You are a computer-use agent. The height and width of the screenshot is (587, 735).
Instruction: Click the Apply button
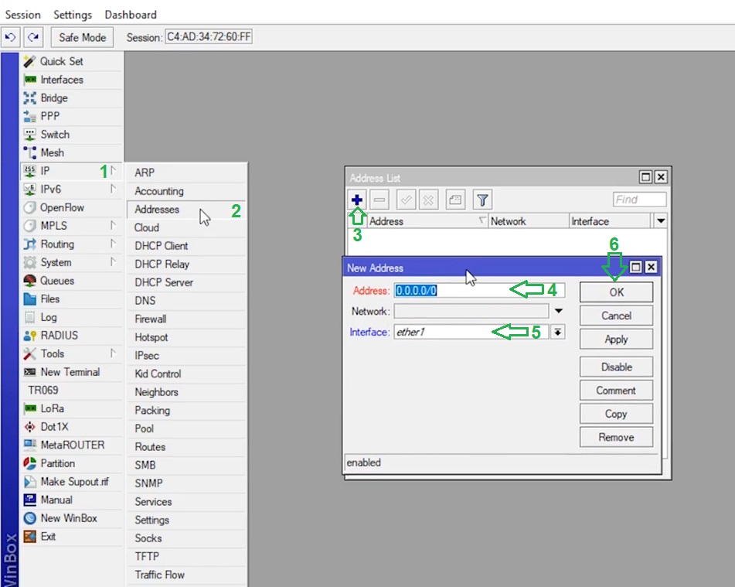click(x=616, y=340)
